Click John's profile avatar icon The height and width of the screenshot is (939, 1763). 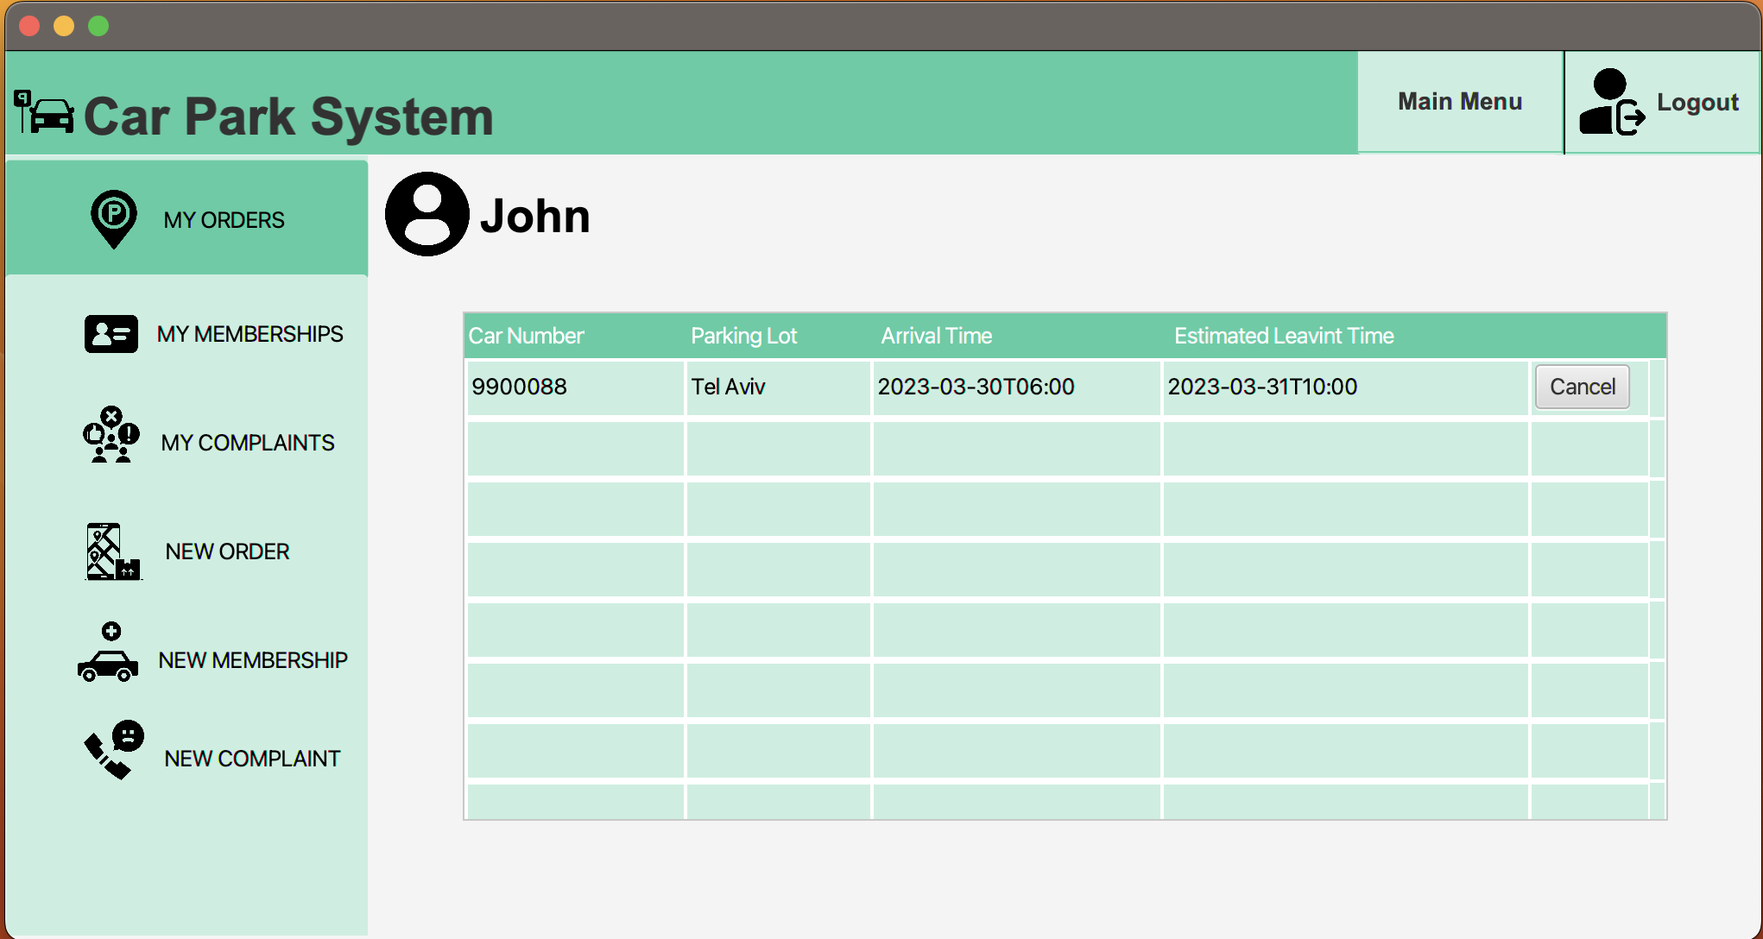tap(427, 214)
